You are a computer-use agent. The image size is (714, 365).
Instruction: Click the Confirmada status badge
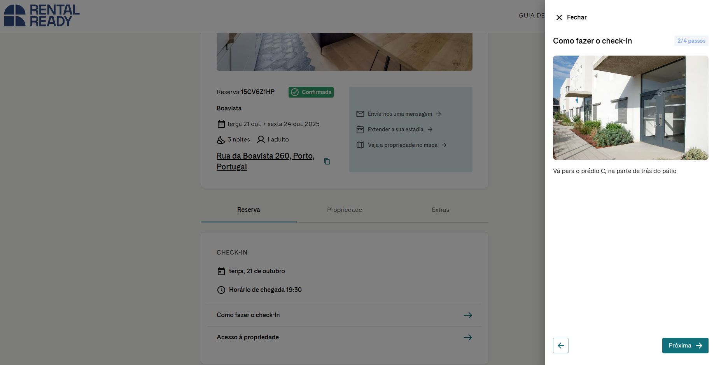click(311, 92)
